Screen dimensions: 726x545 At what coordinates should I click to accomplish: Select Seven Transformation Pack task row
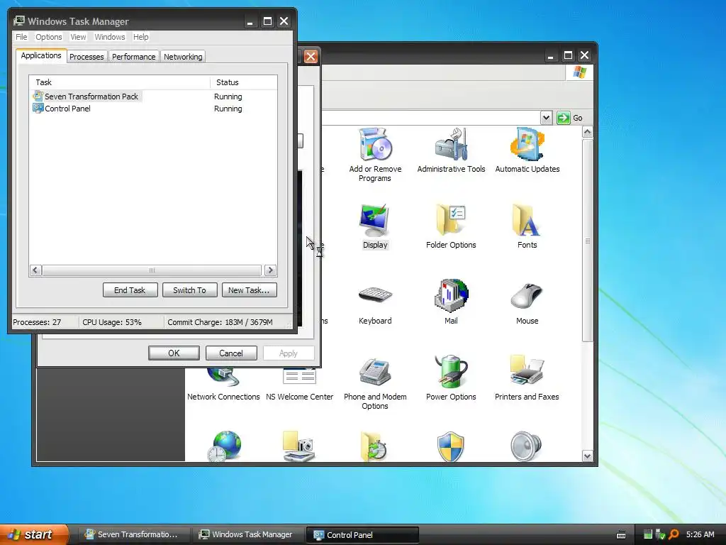pyautogui.click(x=153, y=97)
